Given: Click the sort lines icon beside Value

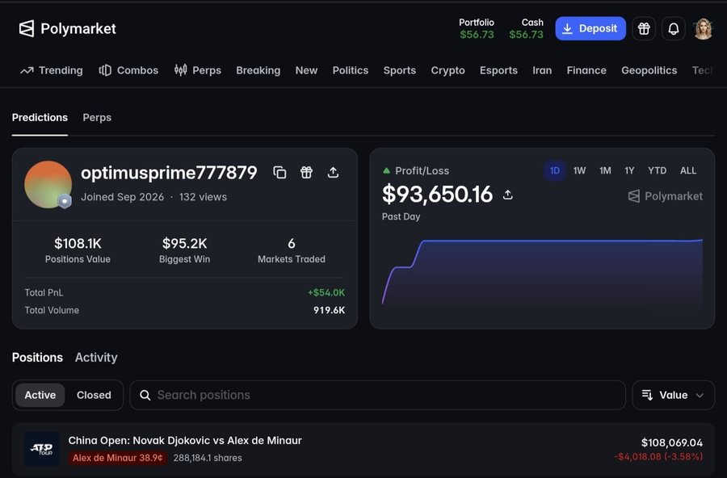Looking at the screenshot, I should [647, 395].
